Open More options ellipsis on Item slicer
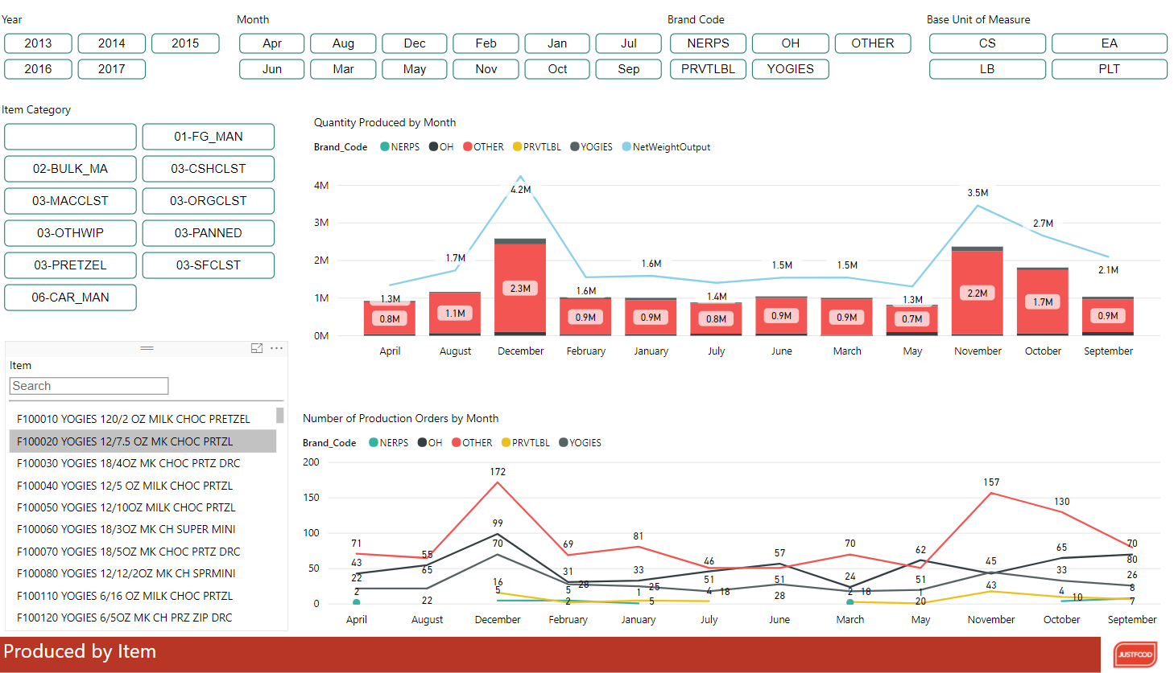Viewport: 1174px width, 673px height. pyautogui.click(x=276, y=348)
